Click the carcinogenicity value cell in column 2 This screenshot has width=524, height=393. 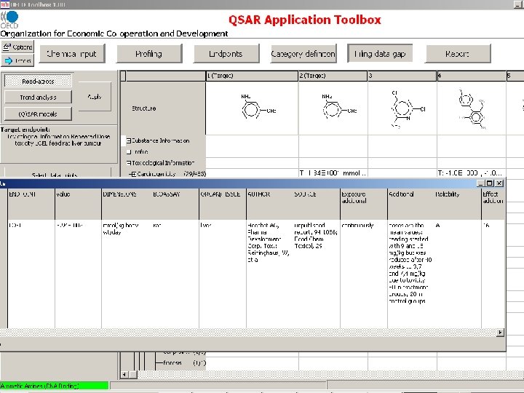point(333,173)
